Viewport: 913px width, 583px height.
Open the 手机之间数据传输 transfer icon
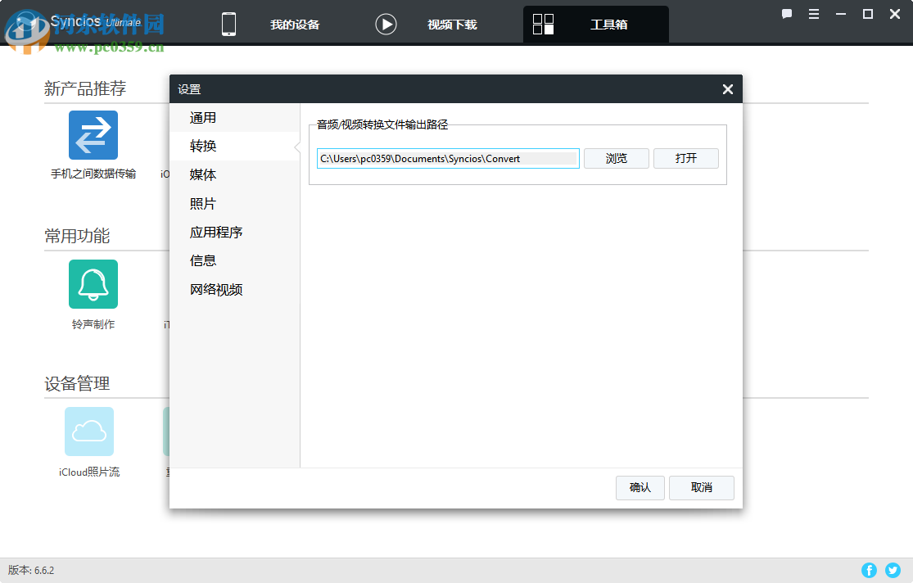[x=93, y=134]
